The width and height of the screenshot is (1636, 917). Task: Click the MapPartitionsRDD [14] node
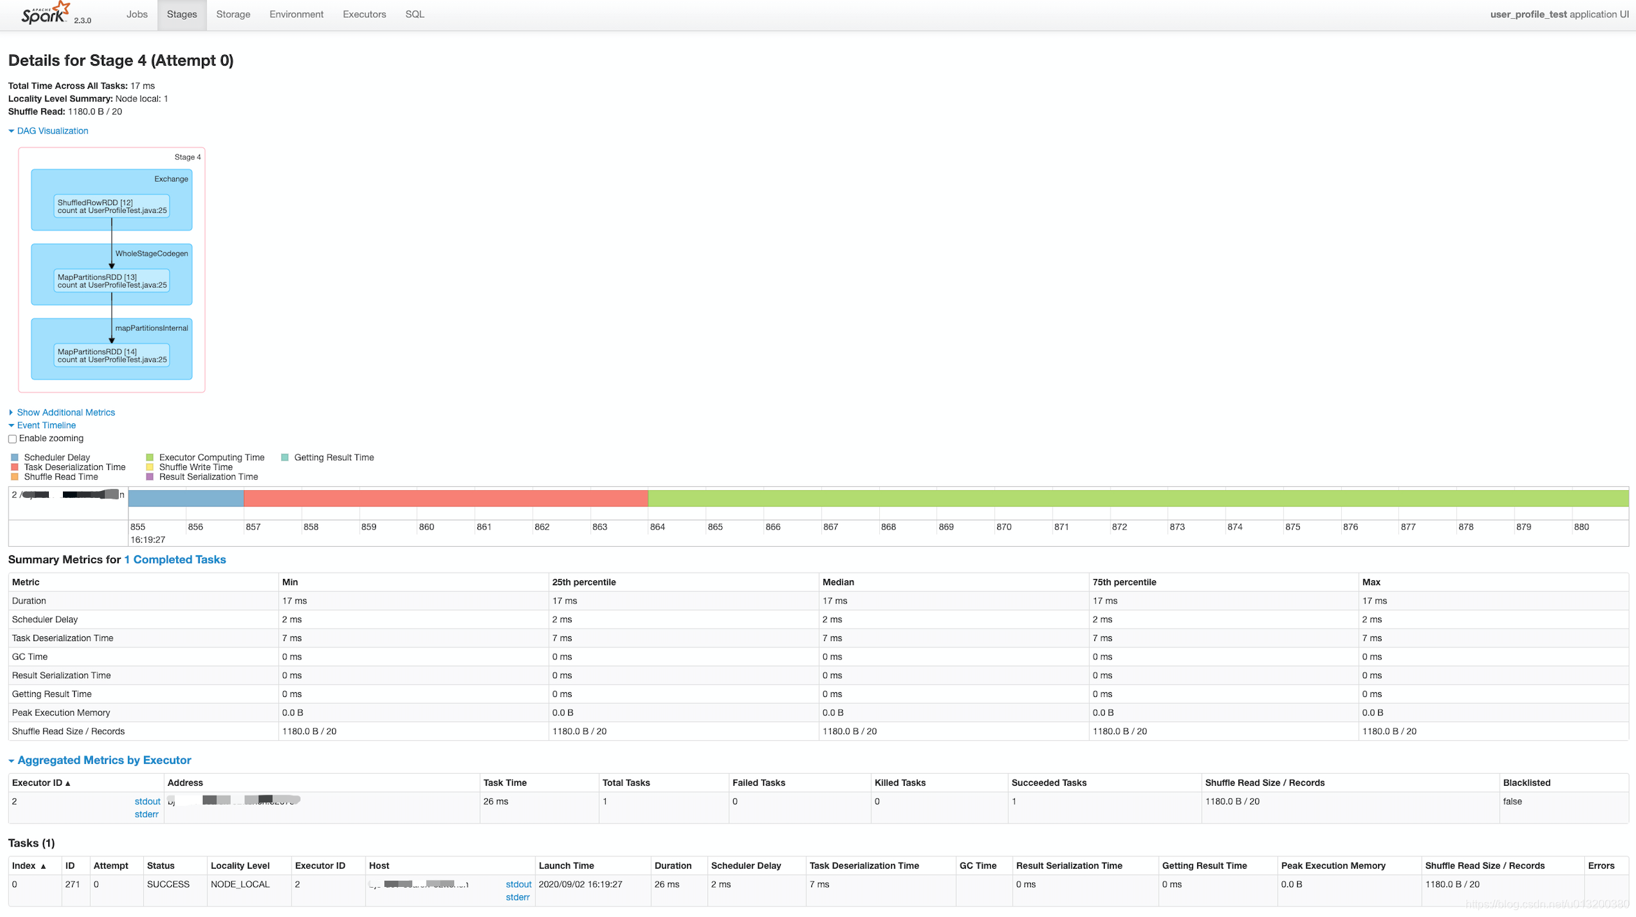pos(112,355)
